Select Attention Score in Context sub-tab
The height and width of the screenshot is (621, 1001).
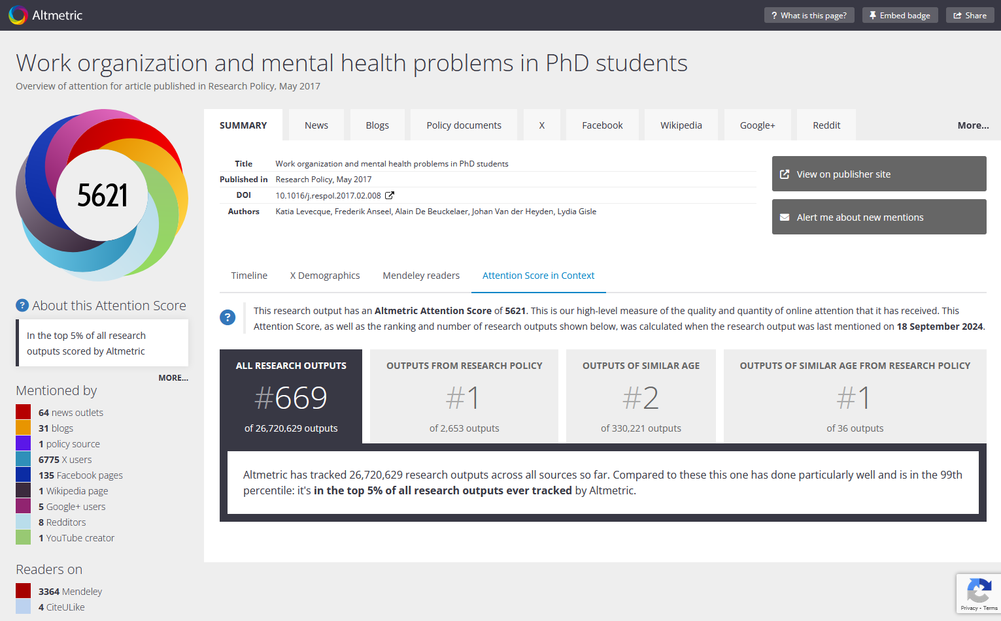coord(538,276)
